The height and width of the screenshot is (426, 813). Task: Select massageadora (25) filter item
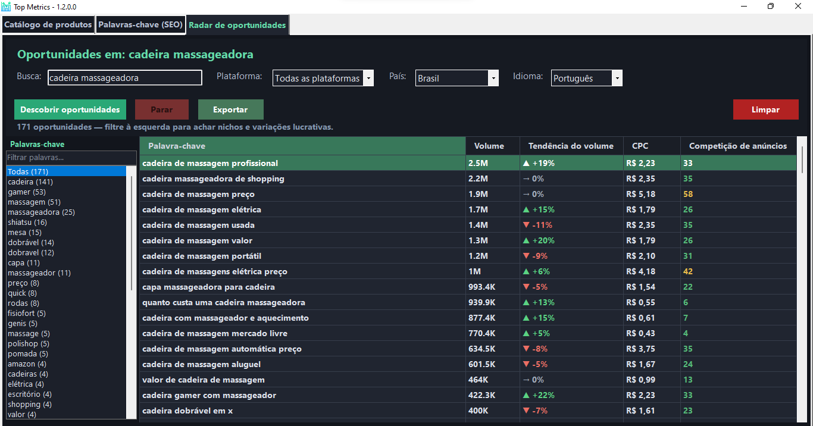(x=66, y=212)
